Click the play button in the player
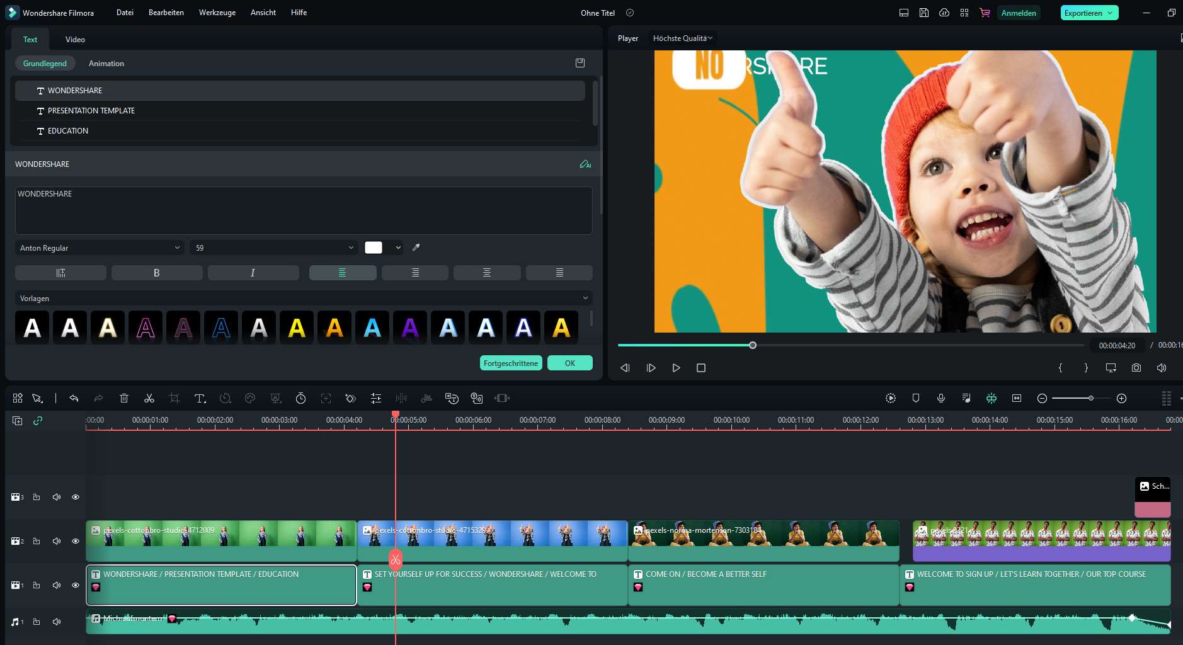1183x645 pixels. 676,368
